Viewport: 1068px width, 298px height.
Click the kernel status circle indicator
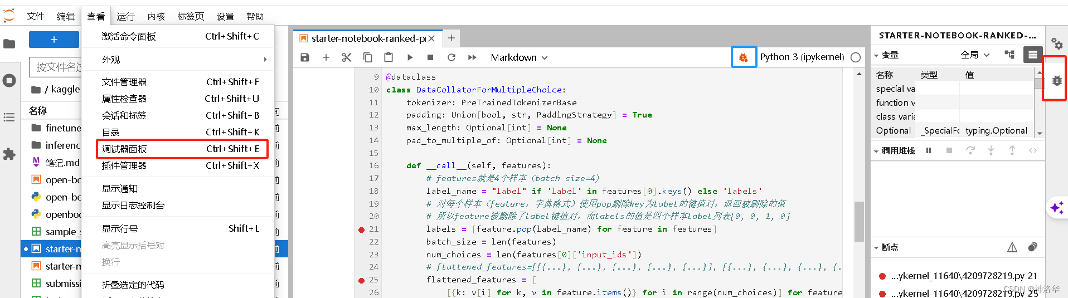point(856,57)
